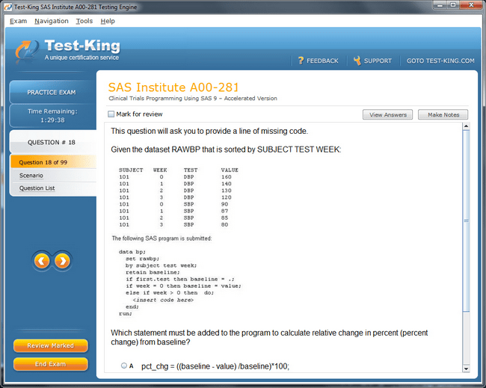The height and width of the screenshot is (388, 486).
Task: Open the Help menu
Action: tap(108, 21)
